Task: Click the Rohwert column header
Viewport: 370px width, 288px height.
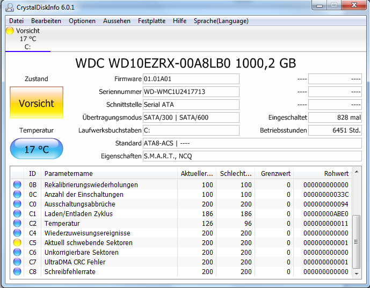Action: 322,174
